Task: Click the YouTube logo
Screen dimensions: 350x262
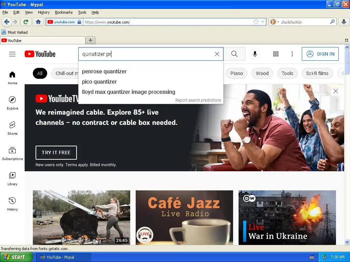Action: tap(40, 54)
